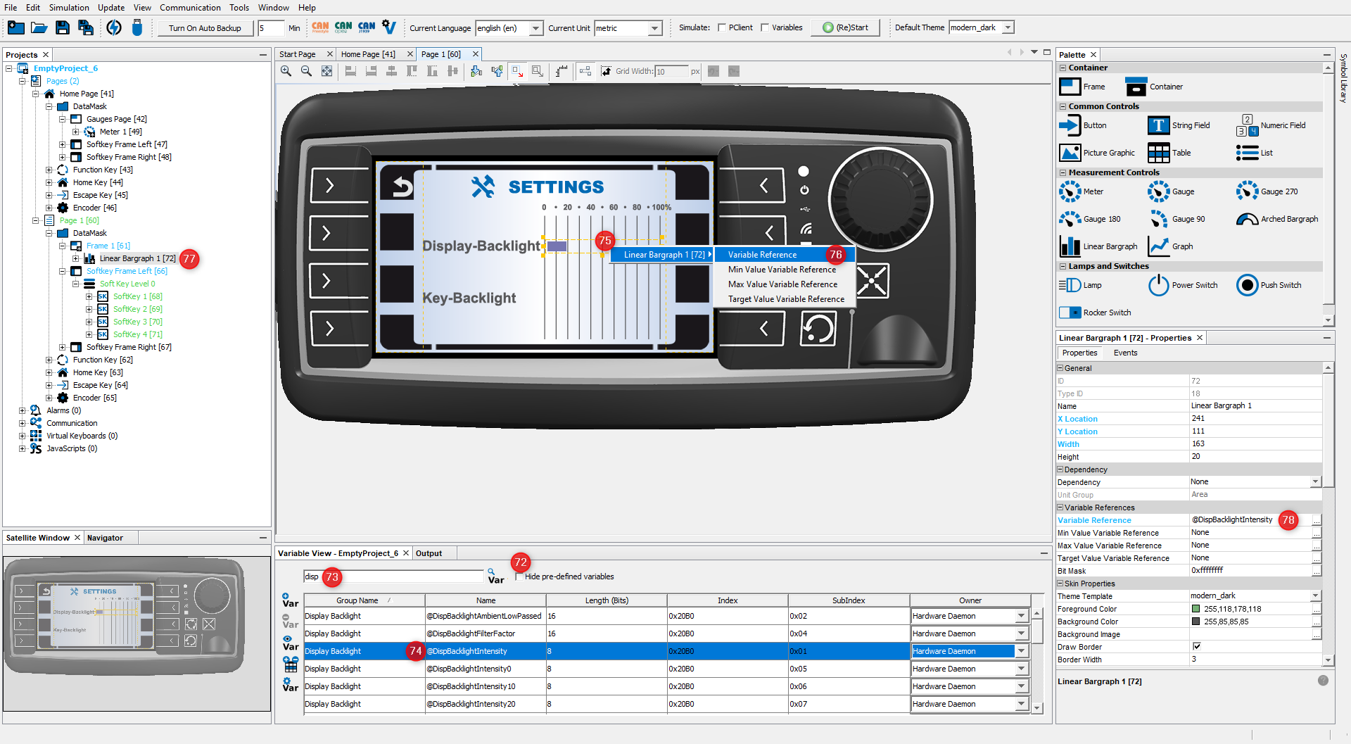Image resolution: width=1351 pixels, height=744 pixels.
Task: Select the Rocker Switch palette icon
Action: 1070,313
